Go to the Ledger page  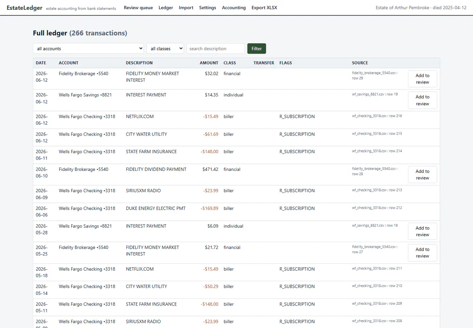[166, 7]
